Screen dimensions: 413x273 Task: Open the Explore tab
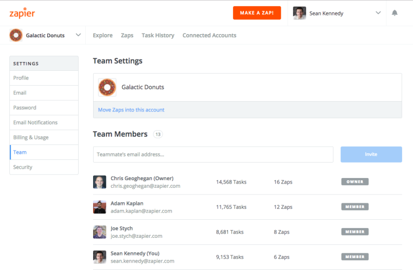[102, 35]
